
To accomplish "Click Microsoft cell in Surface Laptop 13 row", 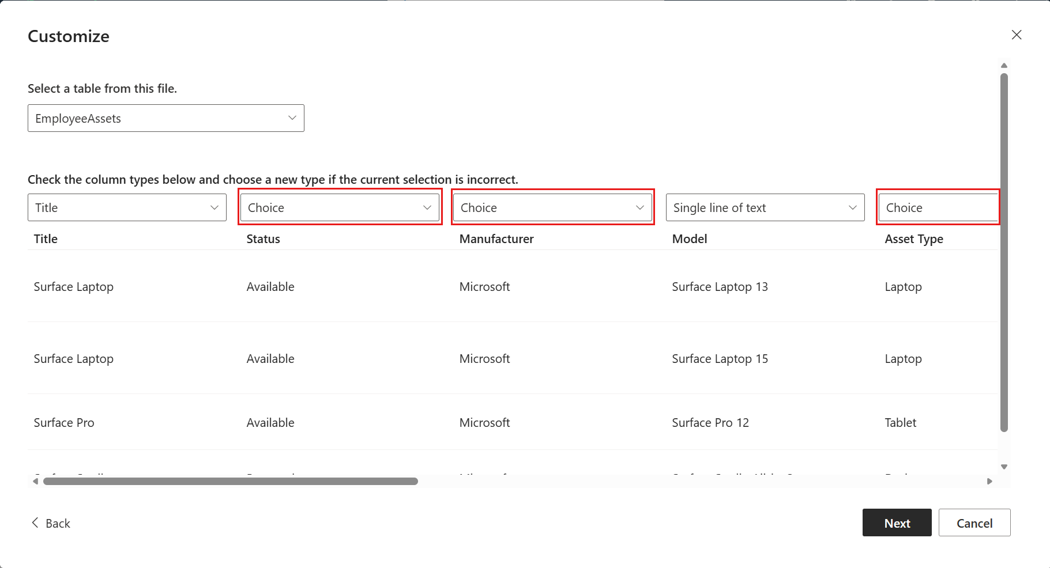I will point(484,286).
